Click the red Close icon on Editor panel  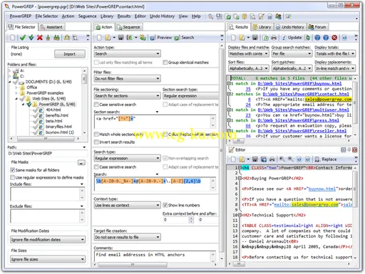pyautogui.click(x=354, y=149)
